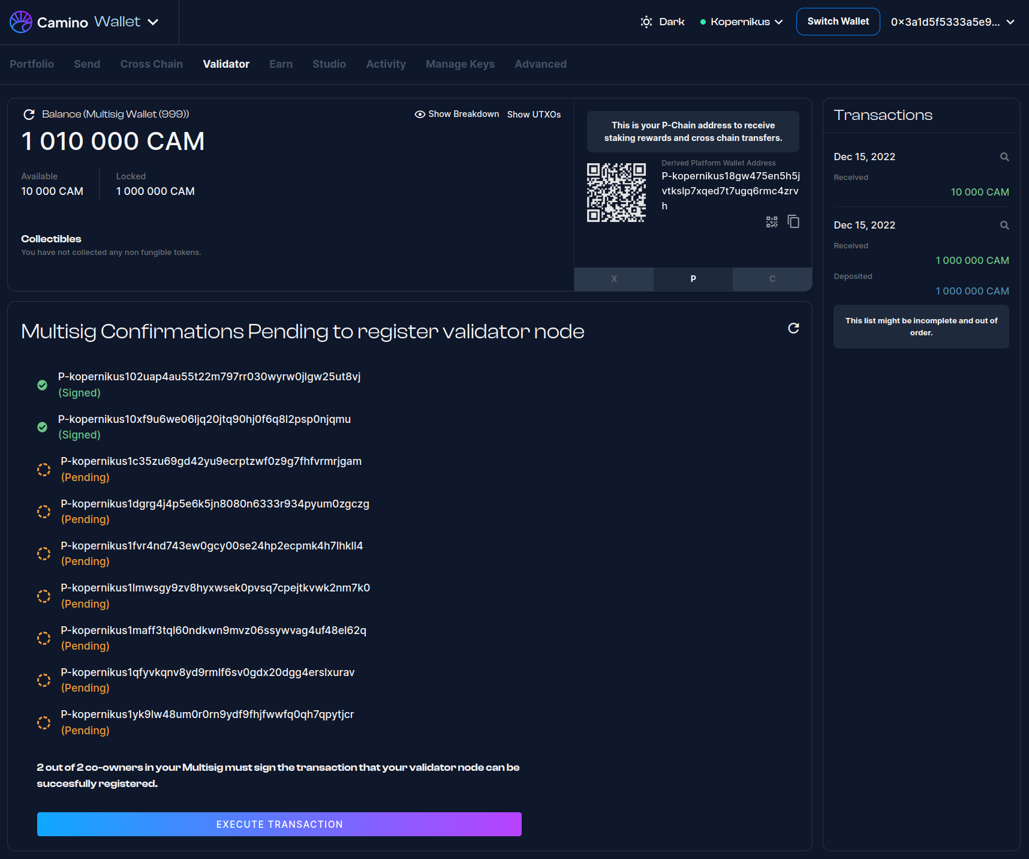Switch address view to X chain

[613, 279]
